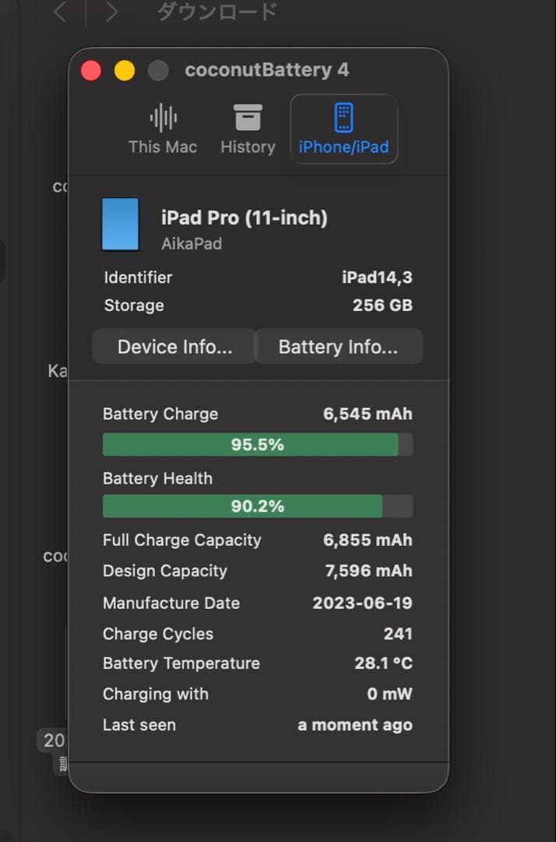Click the highlighted iPhone/iPad device icon
556x842 pixels.
[x=343, y=118]
